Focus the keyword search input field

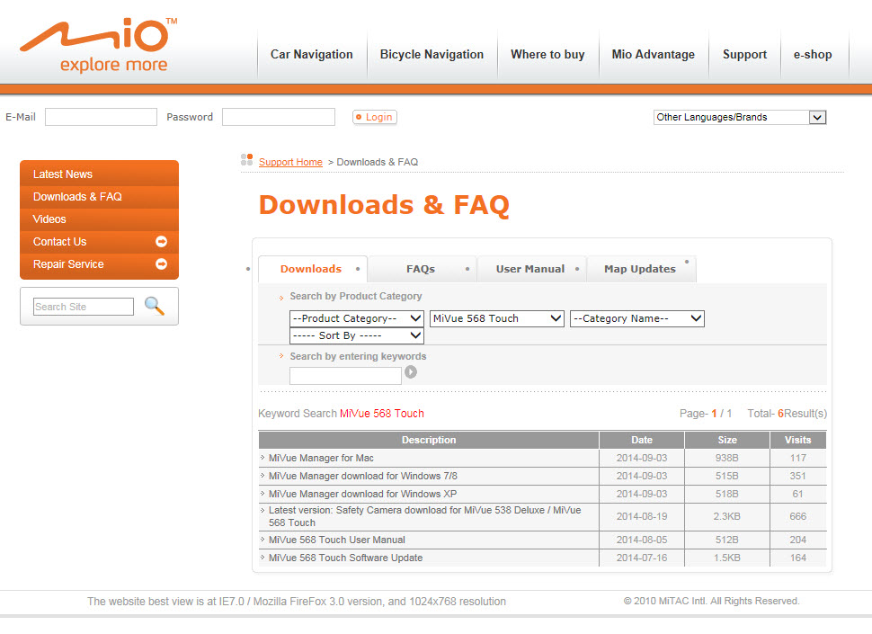click(x=345, y=375)
